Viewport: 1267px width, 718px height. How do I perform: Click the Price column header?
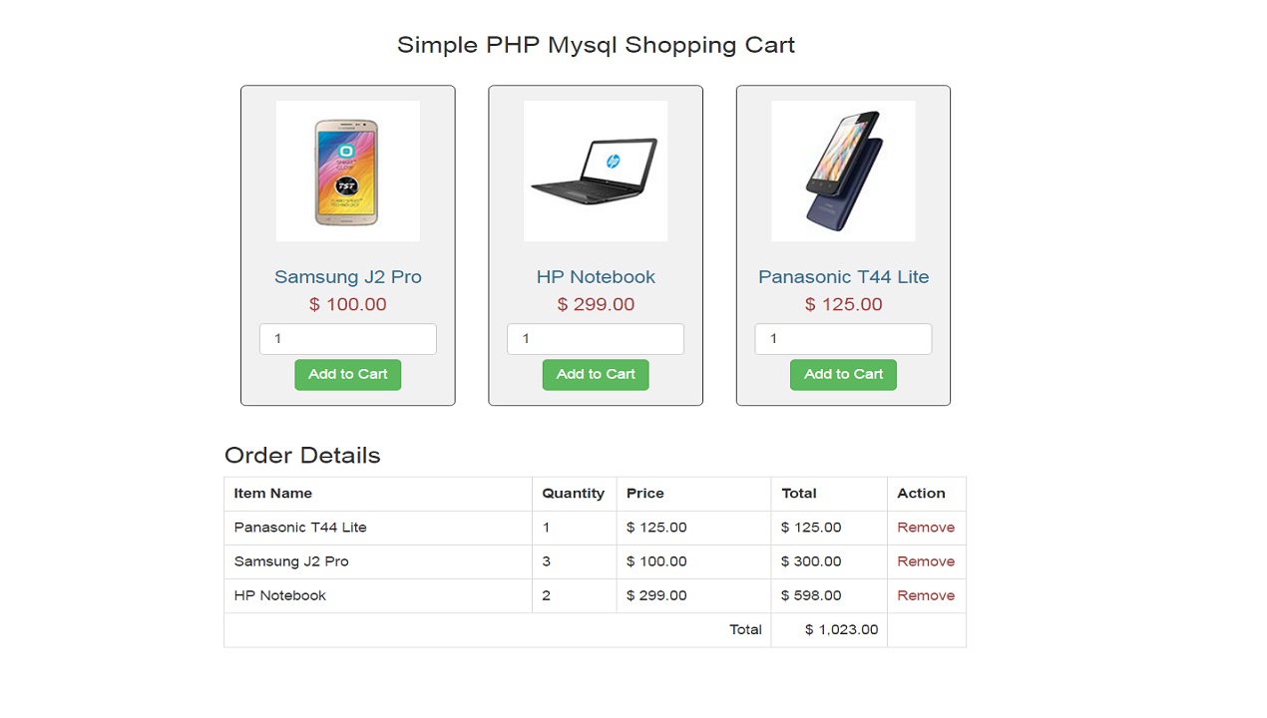644,493
